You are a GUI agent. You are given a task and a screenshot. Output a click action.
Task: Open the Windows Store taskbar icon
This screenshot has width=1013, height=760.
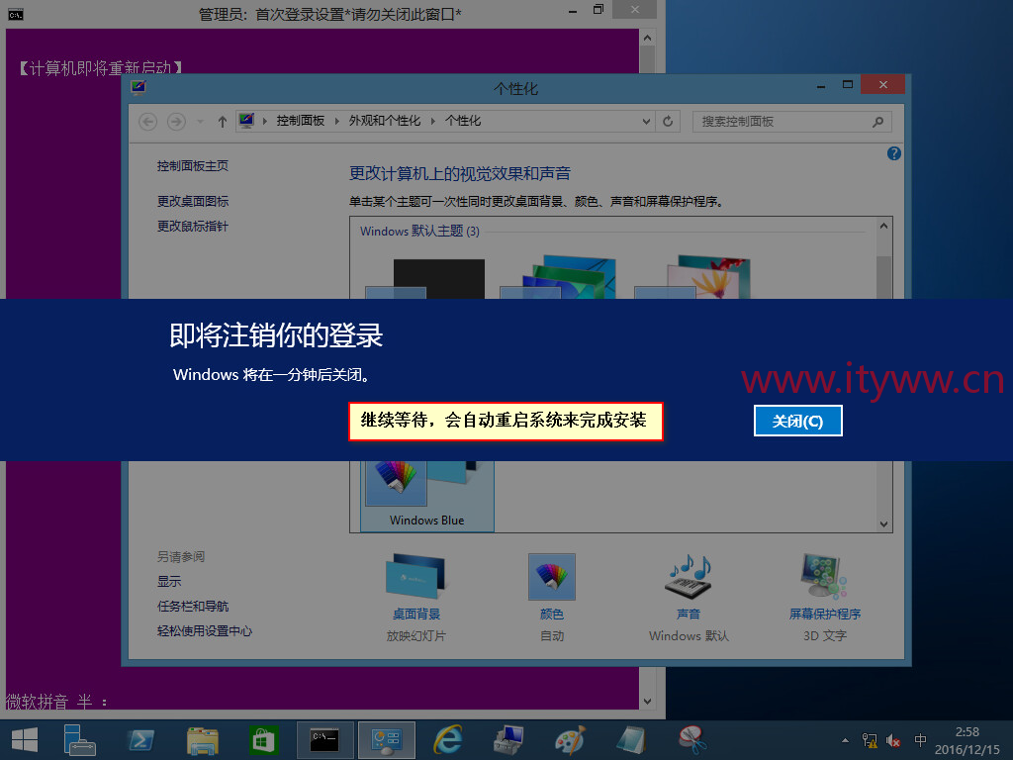263,740
